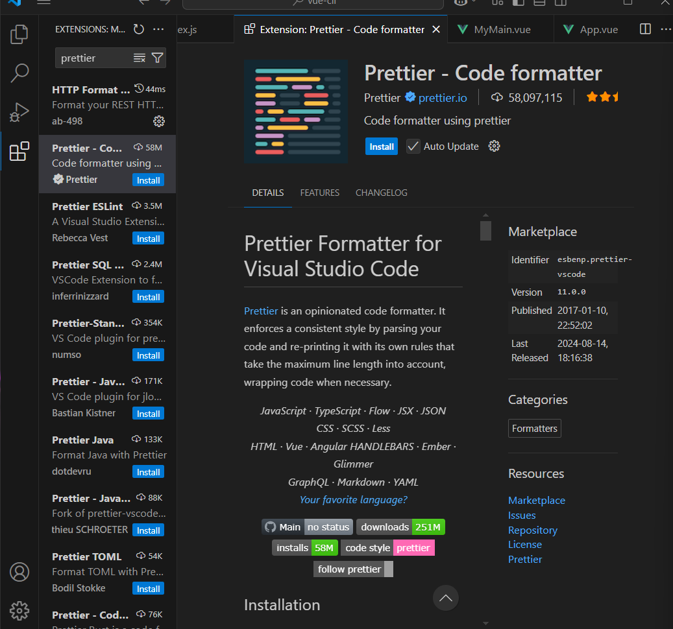Screen dimensions: 673x629
Task: Split the editor to the right
Action: coord(645,29)
